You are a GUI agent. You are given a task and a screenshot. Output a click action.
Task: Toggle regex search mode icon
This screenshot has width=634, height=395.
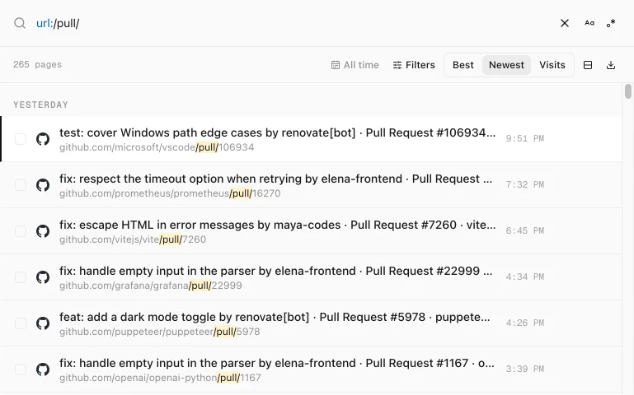(611, 23)
